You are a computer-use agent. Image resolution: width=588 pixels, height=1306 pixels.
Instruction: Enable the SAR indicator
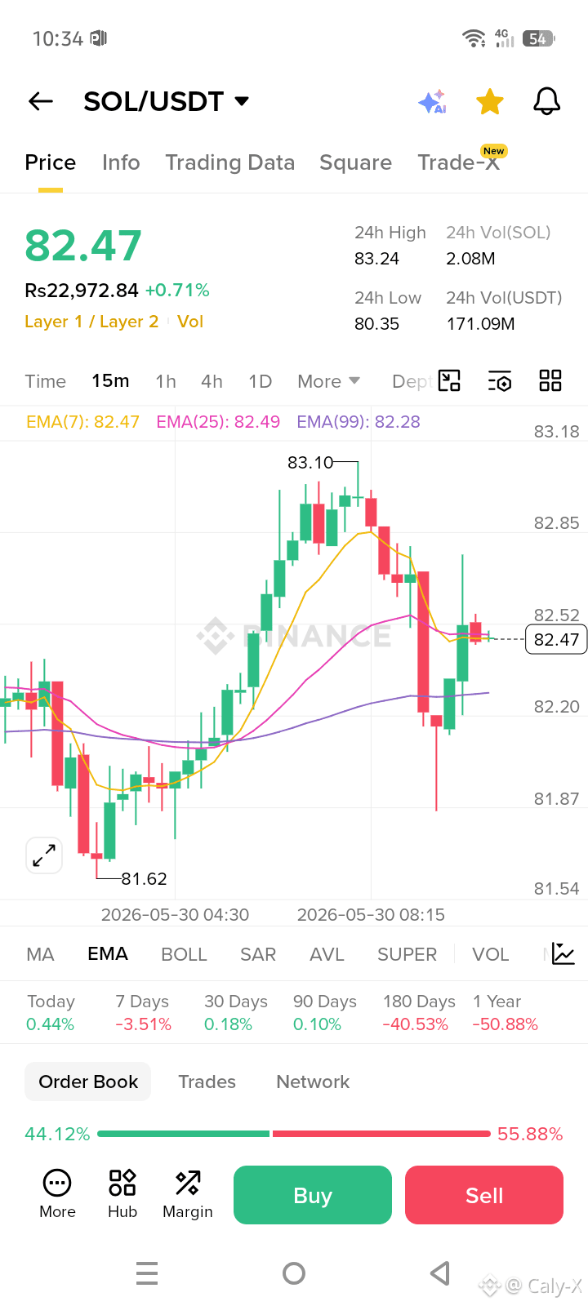coord(258,954)
